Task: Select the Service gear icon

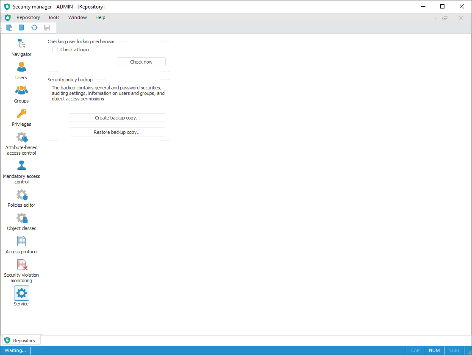Action: (x=21, y=293)
